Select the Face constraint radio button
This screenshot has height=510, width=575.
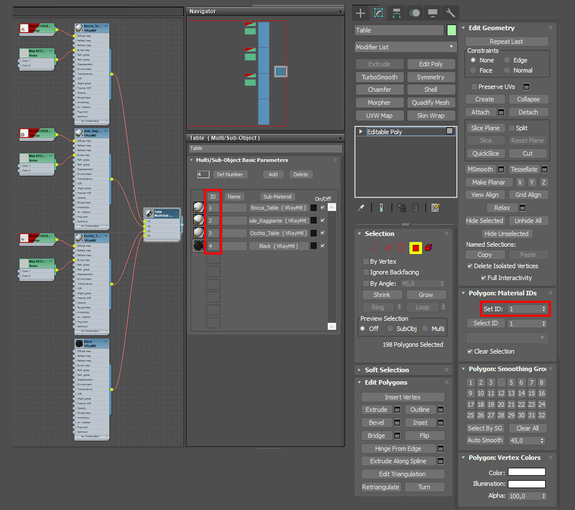click(x=473, y=70)
